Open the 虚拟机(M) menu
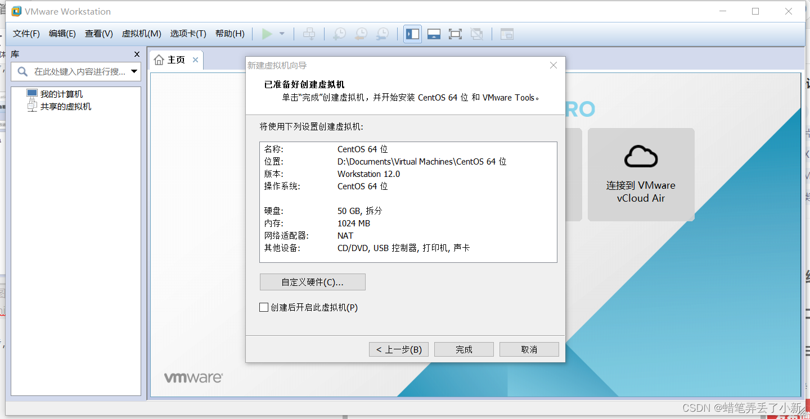 pyautogui.click(x=142, y=34)
